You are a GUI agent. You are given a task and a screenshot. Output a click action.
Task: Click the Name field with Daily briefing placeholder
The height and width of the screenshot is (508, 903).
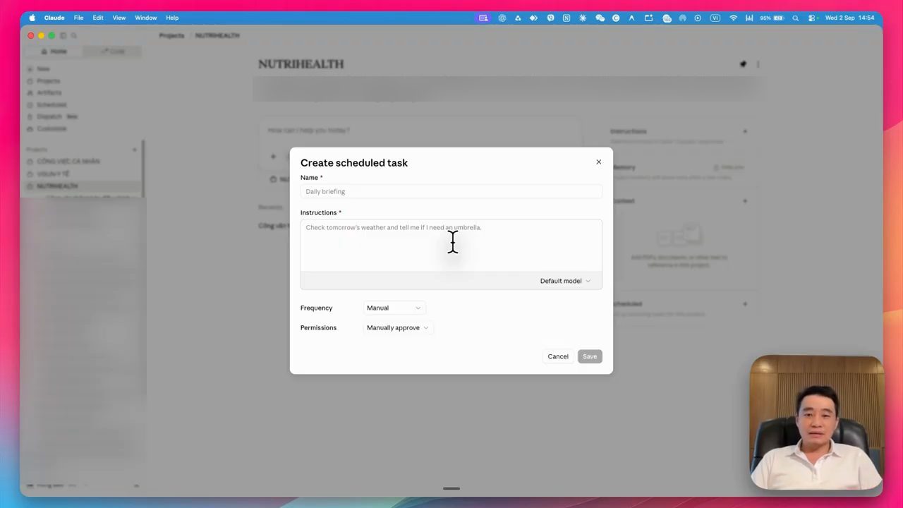coord(451,191)
